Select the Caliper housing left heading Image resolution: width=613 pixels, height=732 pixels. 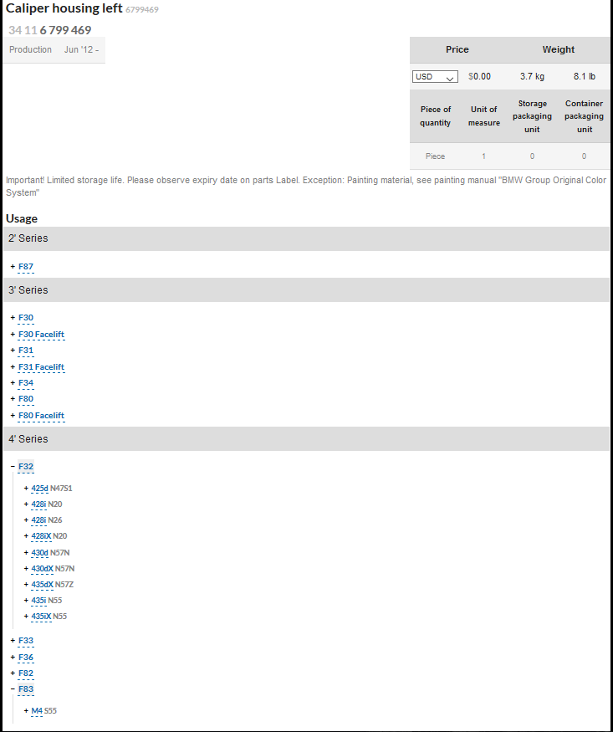coord(64,8)
